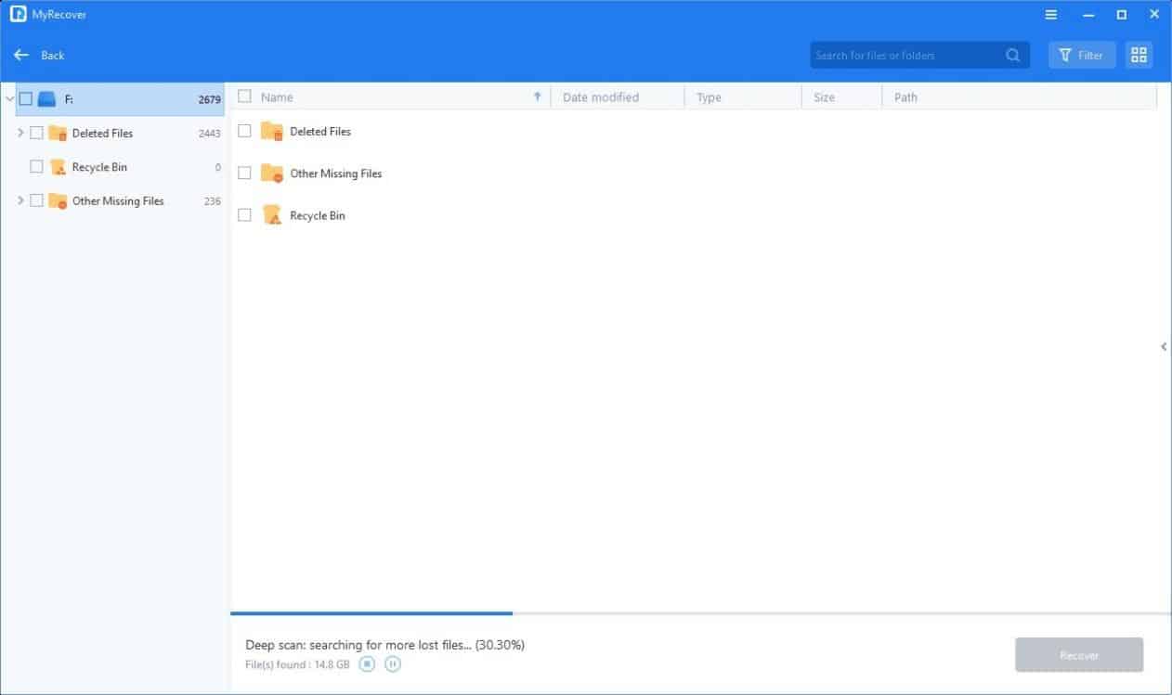This screenshot has width=1172, height=695.
Task: Check Recycle Bin checkbox in file list
Action: click(x=244, y=214)
